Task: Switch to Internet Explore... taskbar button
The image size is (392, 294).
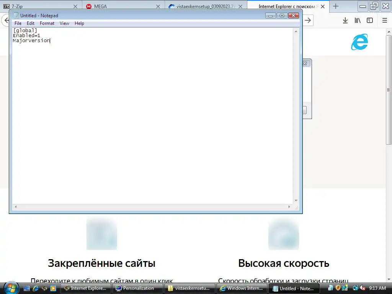Action: [86, 288]
